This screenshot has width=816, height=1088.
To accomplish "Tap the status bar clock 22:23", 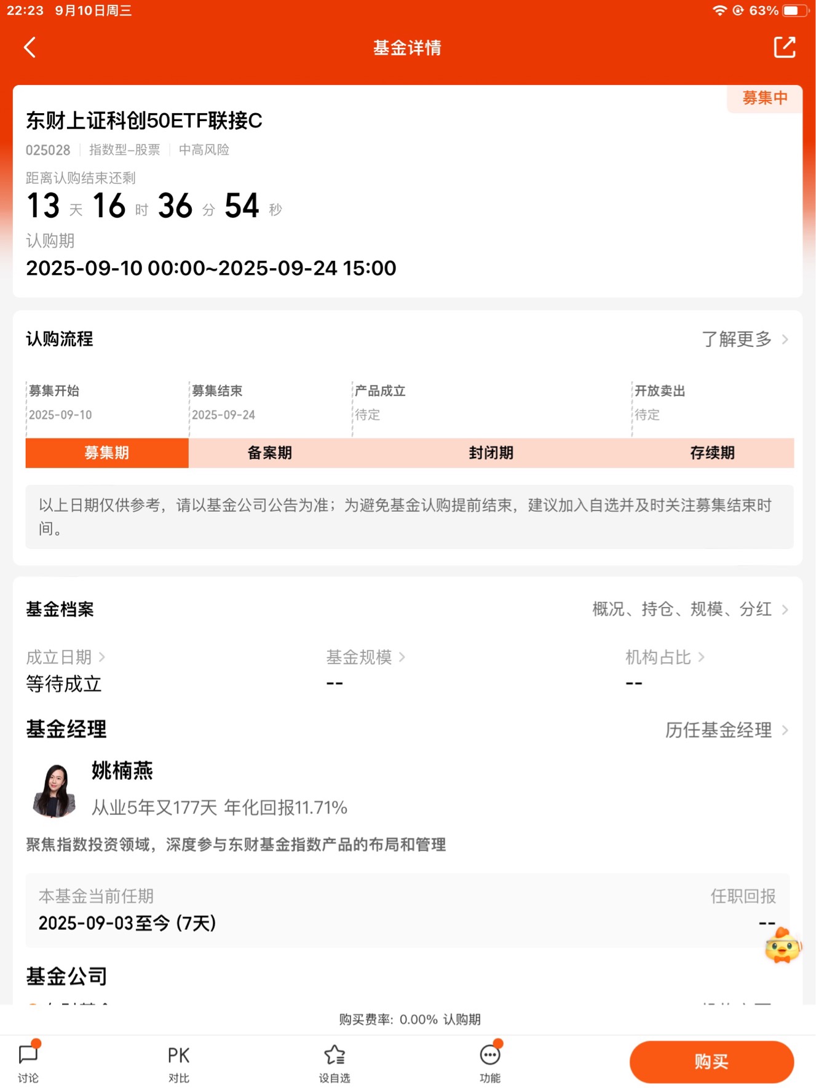I will click(25, 10).
